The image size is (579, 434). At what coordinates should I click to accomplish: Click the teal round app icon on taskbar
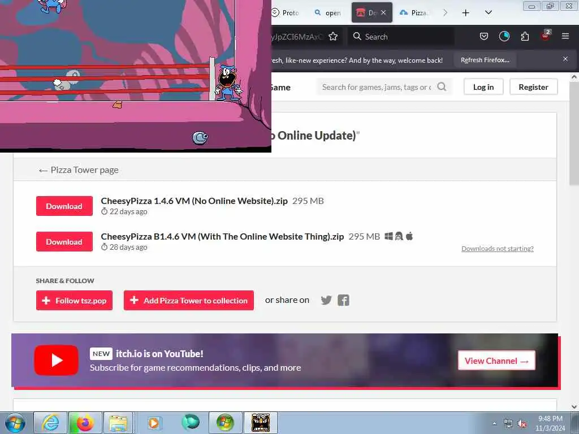(x=191, y=422)
